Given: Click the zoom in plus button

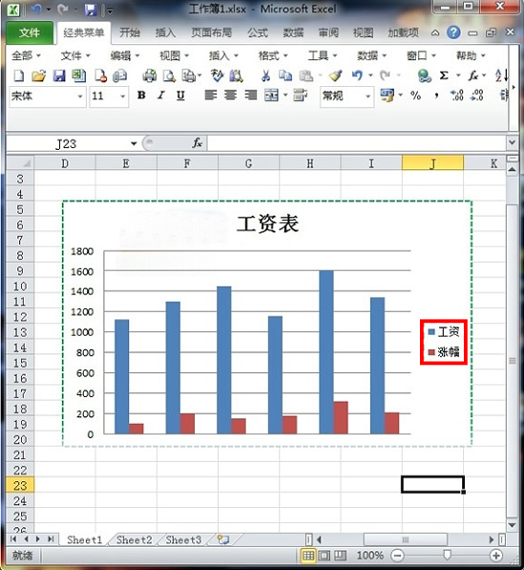Looking at the screenshot, I should click(x=496, y=555).
